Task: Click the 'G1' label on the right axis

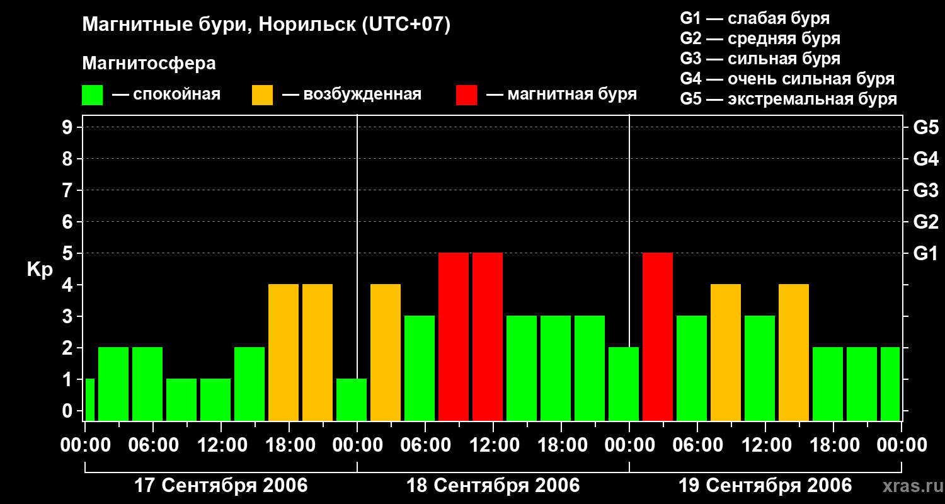Action: click(x=925, y=253)
